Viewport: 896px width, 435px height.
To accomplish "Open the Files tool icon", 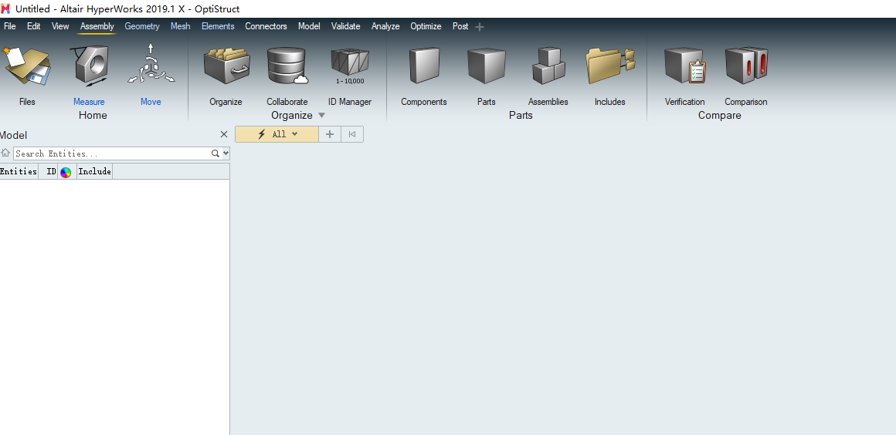I will pyautogui.click(x=27, y=67).
